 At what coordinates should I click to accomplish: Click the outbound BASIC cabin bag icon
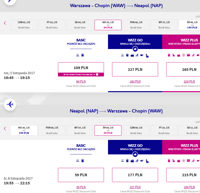coord(83,55)
